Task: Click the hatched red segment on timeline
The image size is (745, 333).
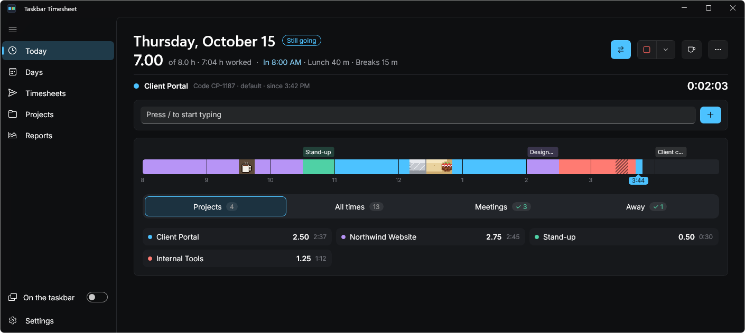Action: point(622,167)
